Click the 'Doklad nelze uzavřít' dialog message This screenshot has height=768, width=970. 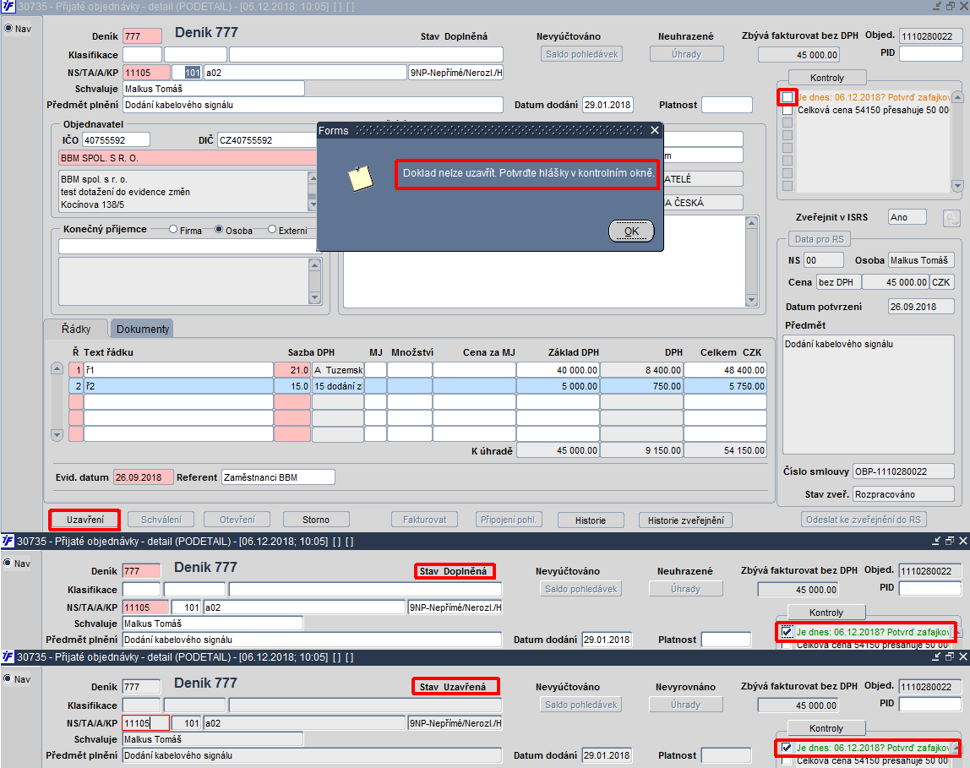click(x=528, y=173)
